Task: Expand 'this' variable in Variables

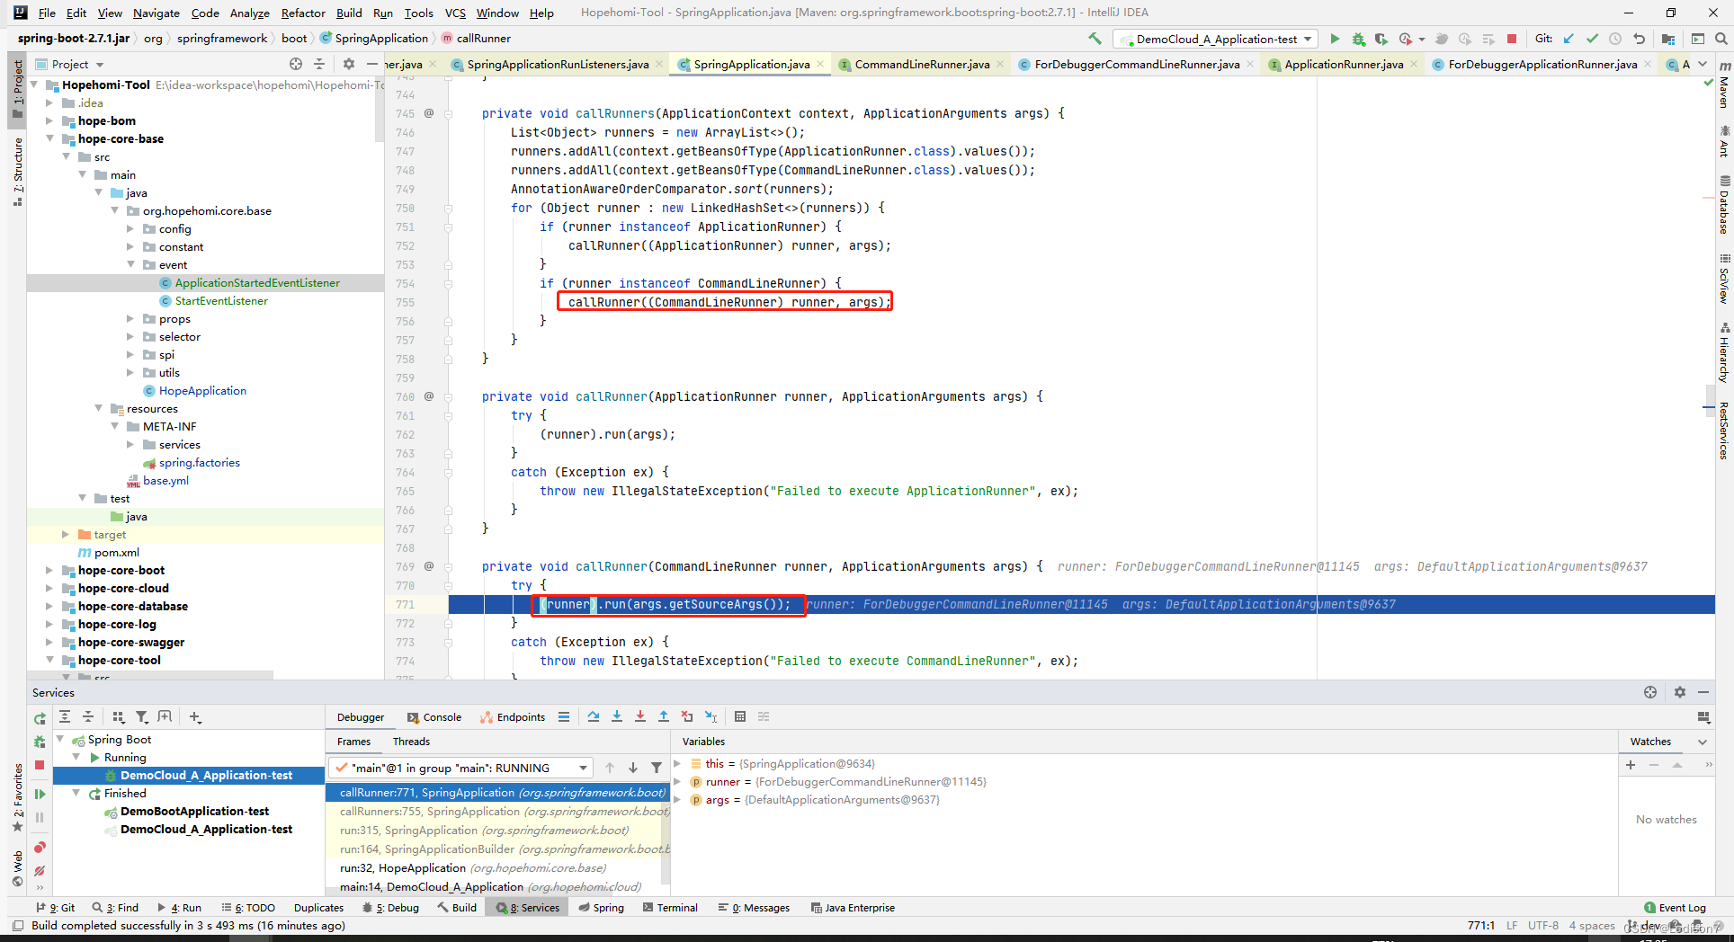Action: tap(677, 764)
